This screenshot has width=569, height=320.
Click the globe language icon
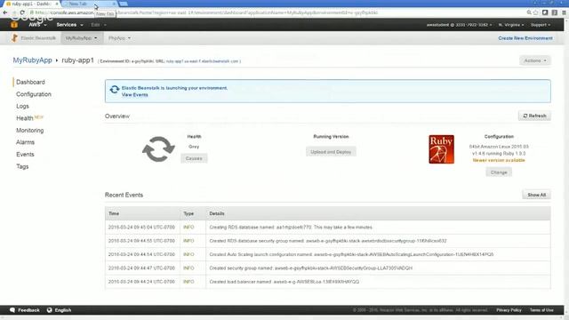tap(50, 310)
